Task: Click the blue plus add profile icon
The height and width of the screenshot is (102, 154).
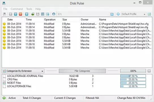Action: click(118, 14)
